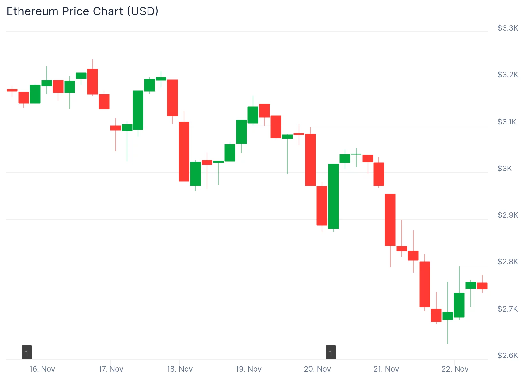Click the event marker near 20. Nov
525x383 pixels.
tap(331, 352)
